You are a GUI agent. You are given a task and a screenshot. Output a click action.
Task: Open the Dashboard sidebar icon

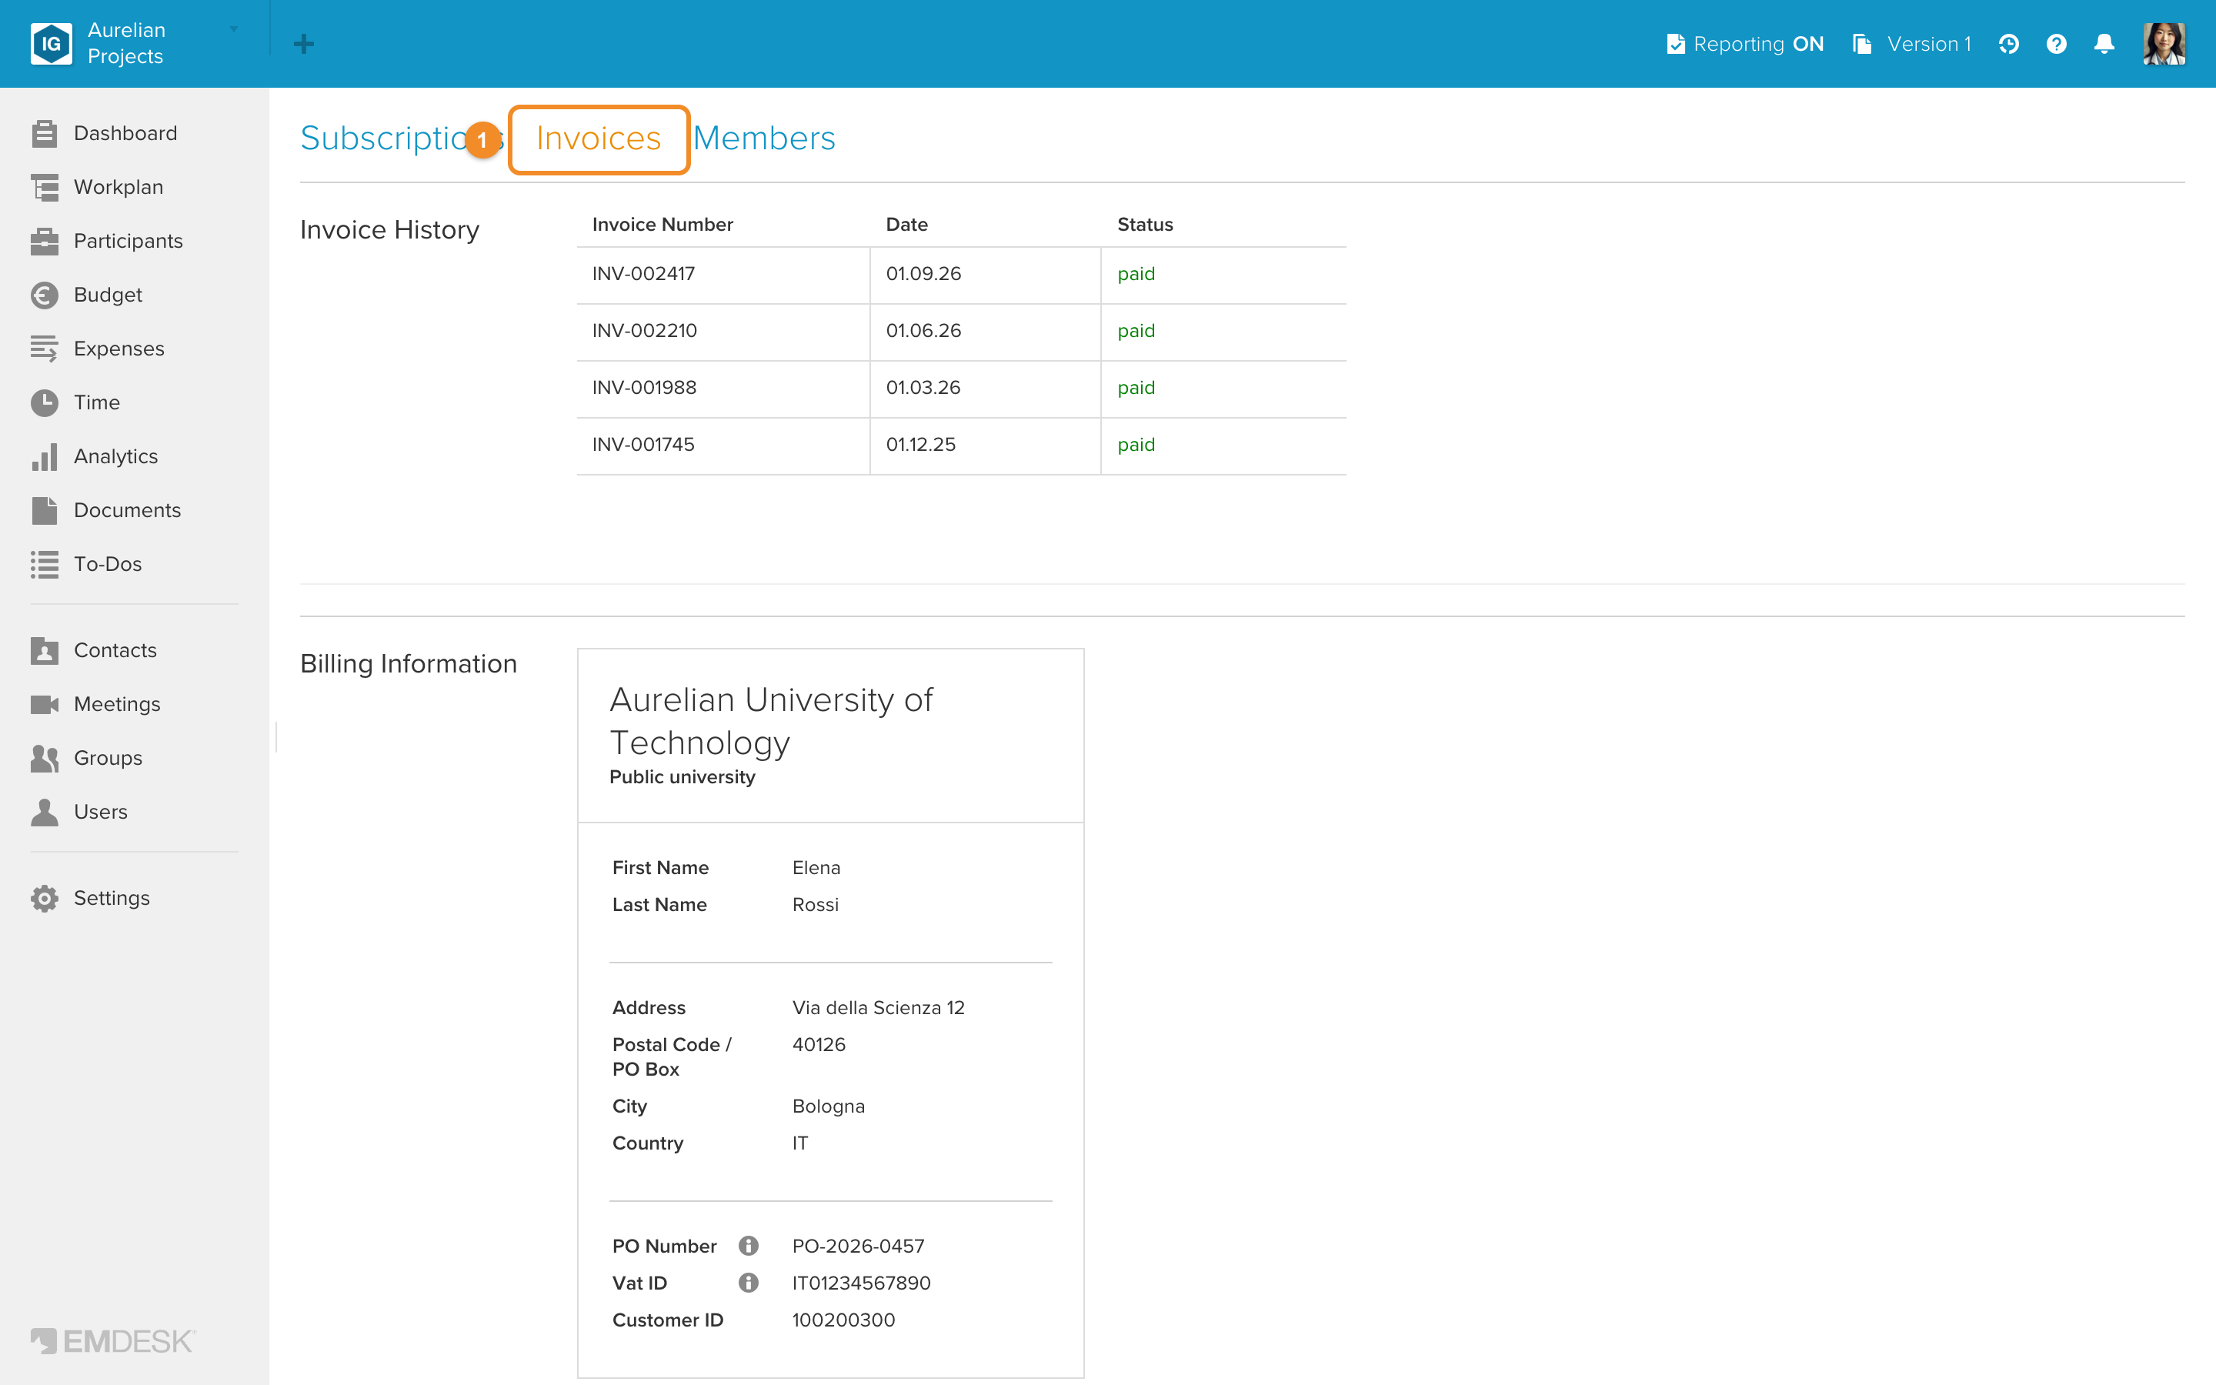tap(44, 134)
